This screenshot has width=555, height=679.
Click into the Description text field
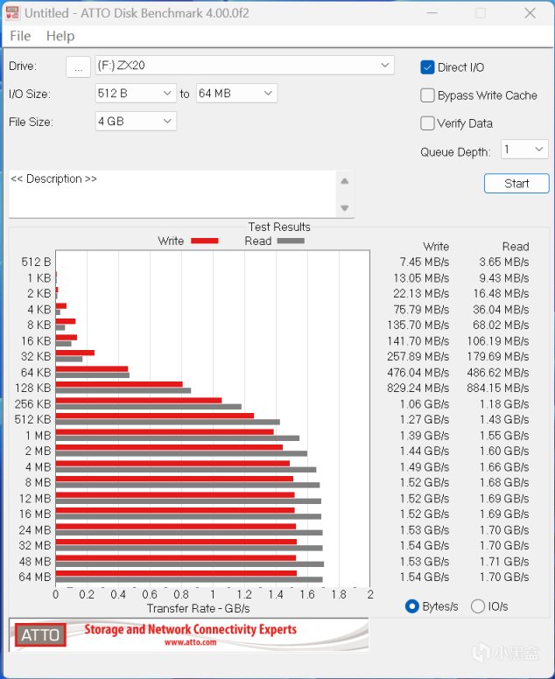(172, 194)
